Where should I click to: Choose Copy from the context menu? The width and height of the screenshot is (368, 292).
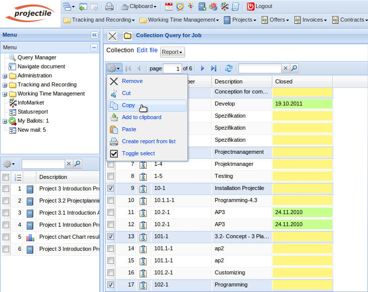point(129,106)
